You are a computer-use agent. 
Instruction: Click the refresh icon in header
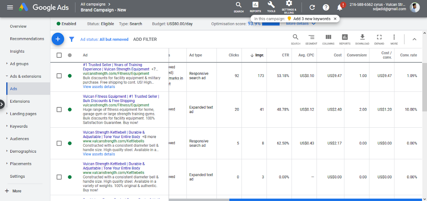click(312, 7)
